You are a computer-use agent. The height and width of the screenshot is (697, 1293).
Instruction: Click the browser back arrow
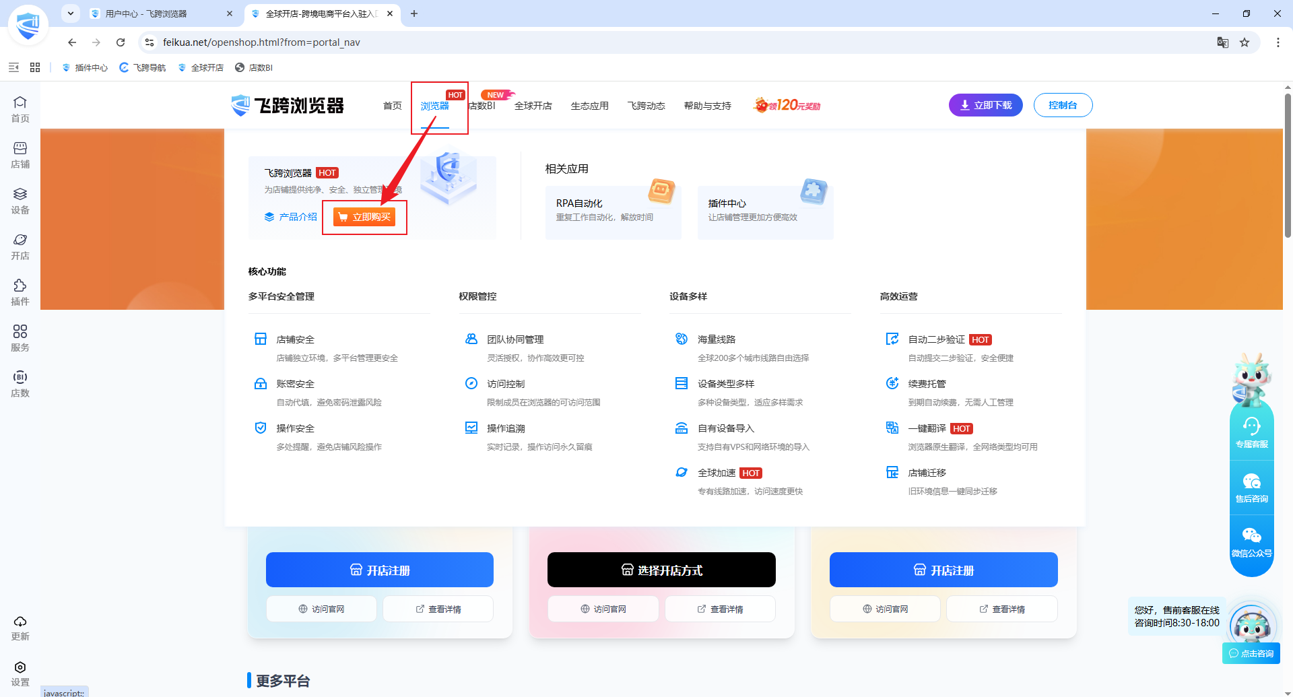(x=72, y=42)
